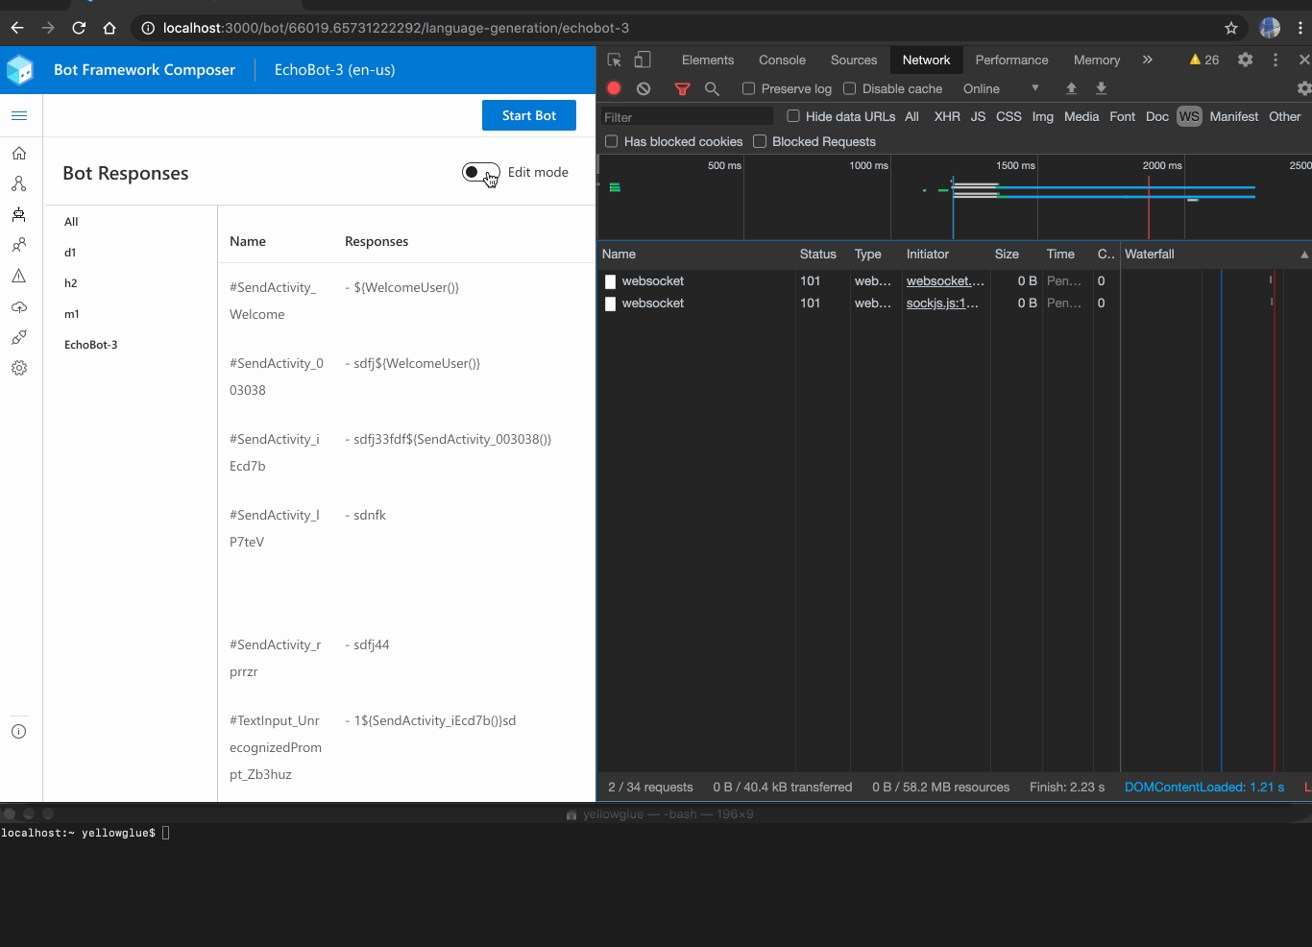The image size is (1312, 947).
Task: Select the XHR network type filter
Action: tap(947, 116)
